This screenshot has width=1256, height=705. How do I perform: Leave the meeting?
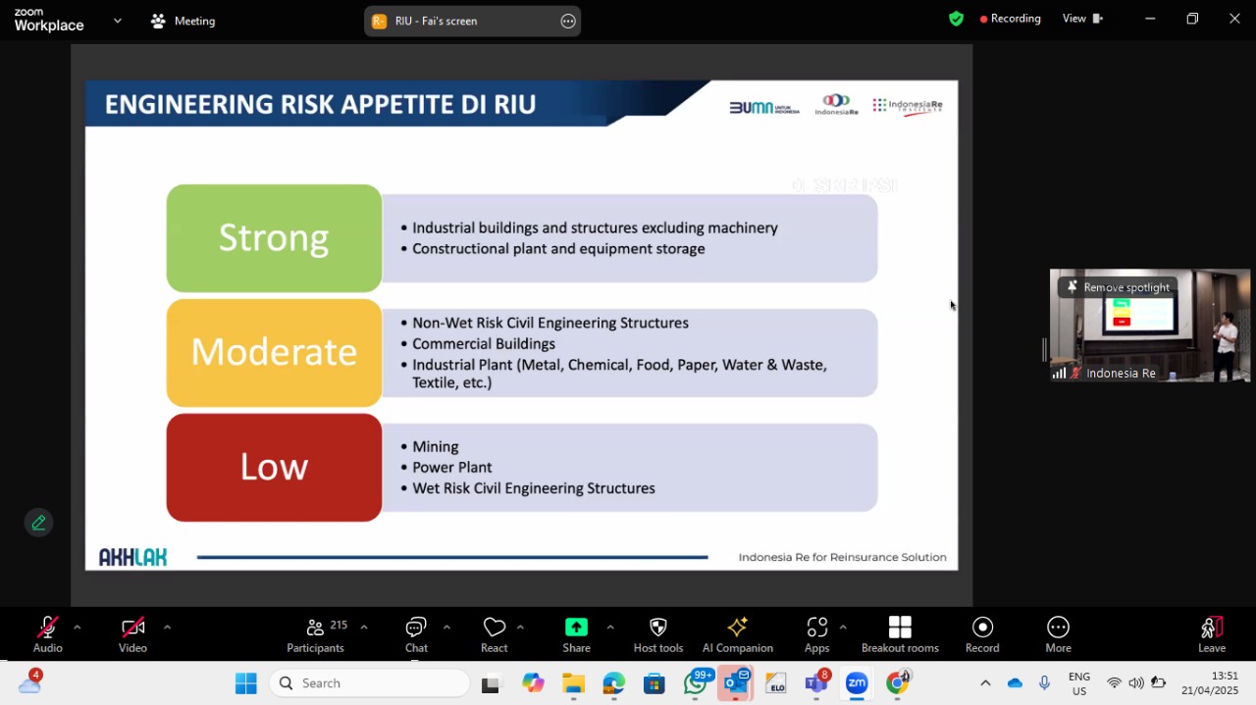point(1212,634)
